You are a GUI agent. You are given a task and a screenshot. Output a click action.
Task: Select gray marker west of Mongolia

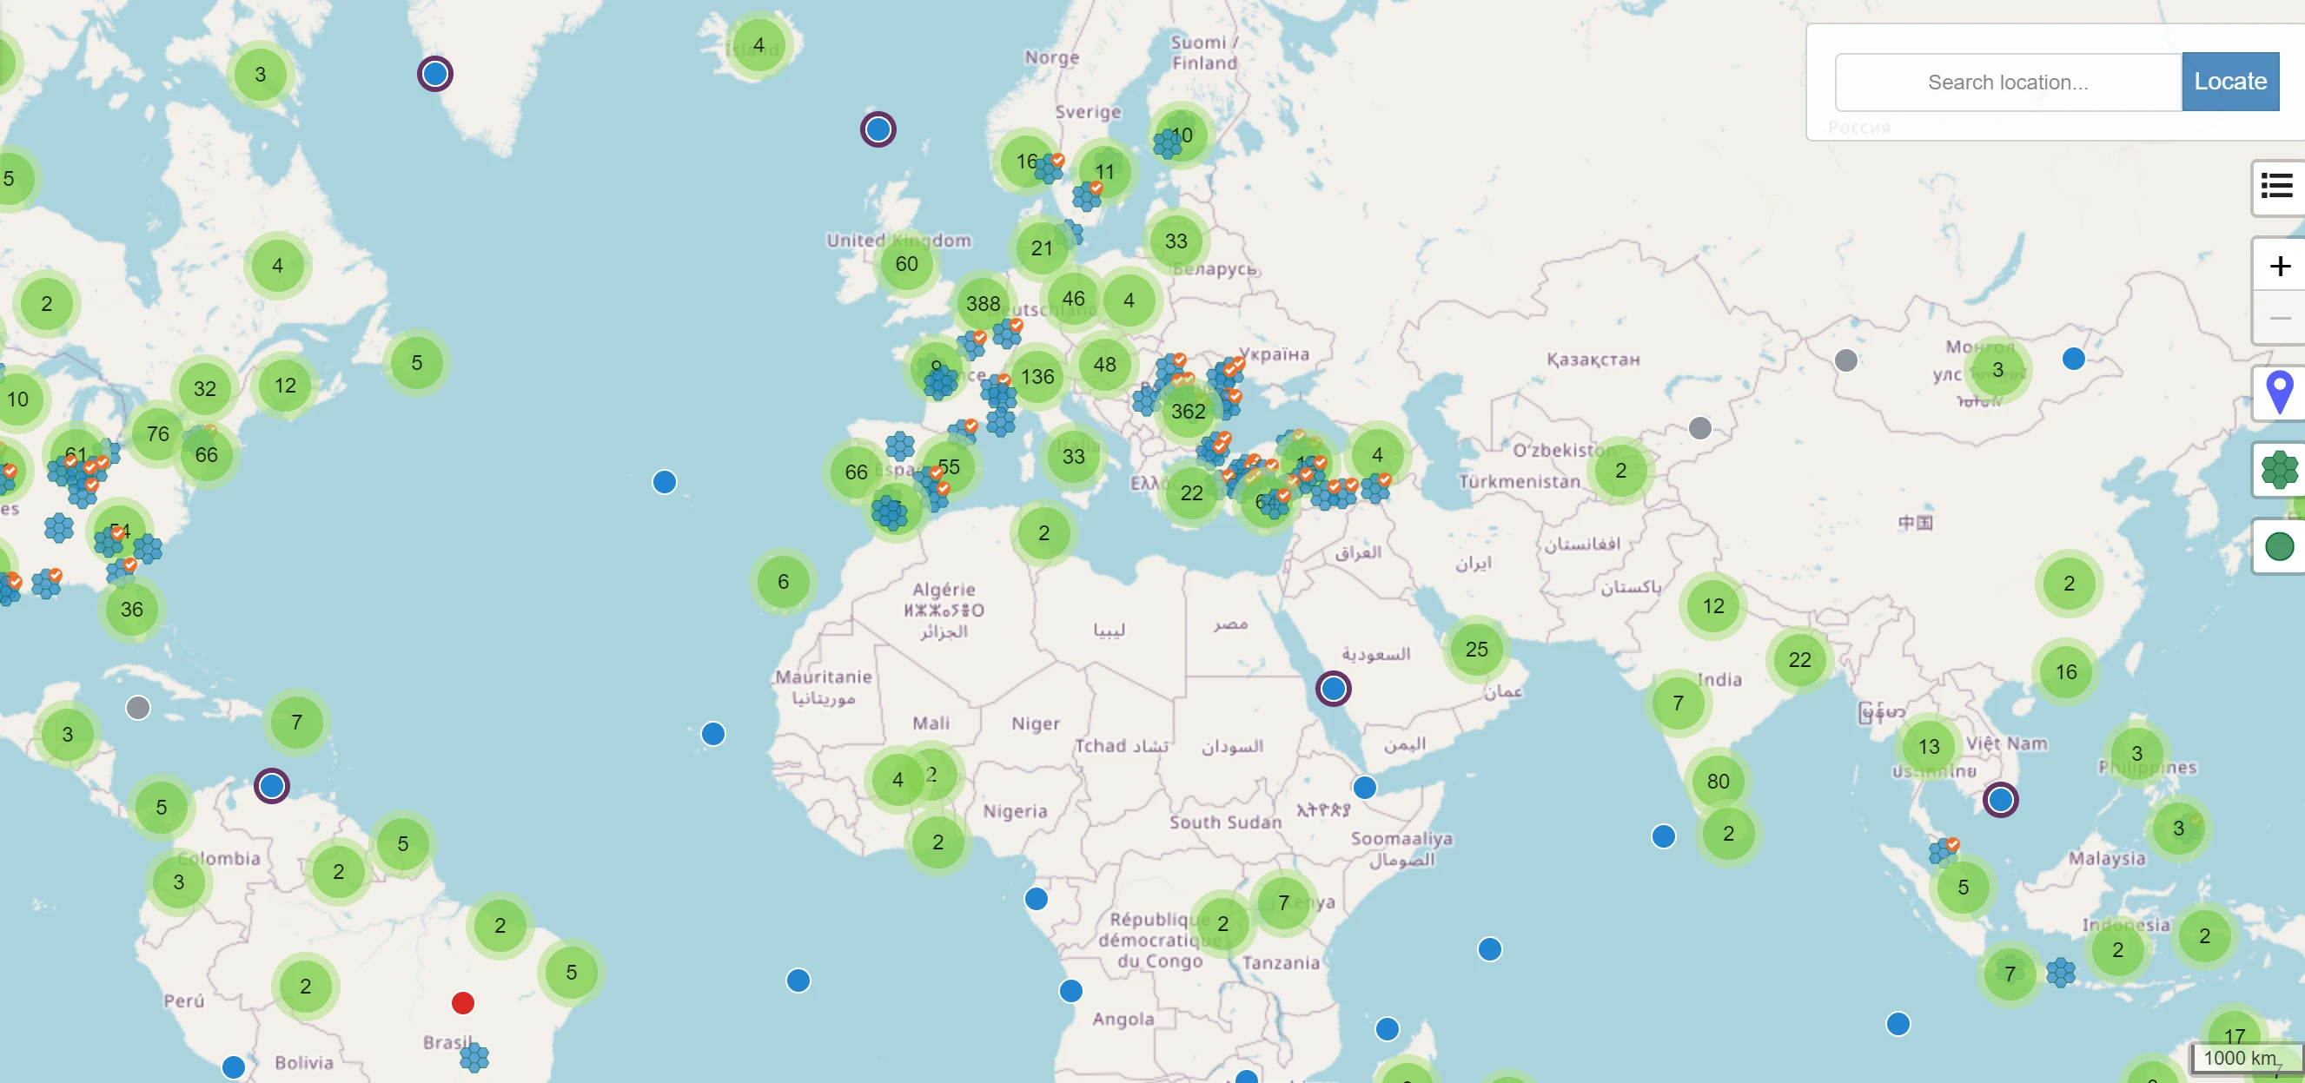coord(1845,360)
